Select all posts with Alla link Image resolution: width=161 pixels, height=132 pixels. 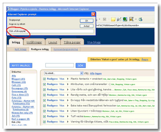[x=92, y=73]
